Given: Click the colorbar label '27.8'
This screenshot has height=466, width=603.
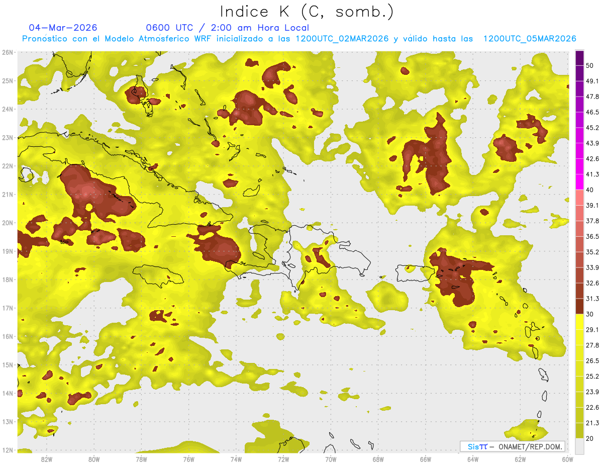Looking at the screenshot, I should click(x=592, y=345).
